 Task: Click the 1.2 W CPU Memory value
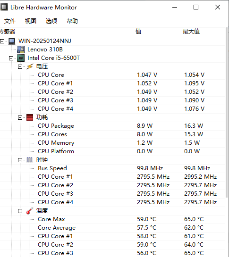coord(145,143)
